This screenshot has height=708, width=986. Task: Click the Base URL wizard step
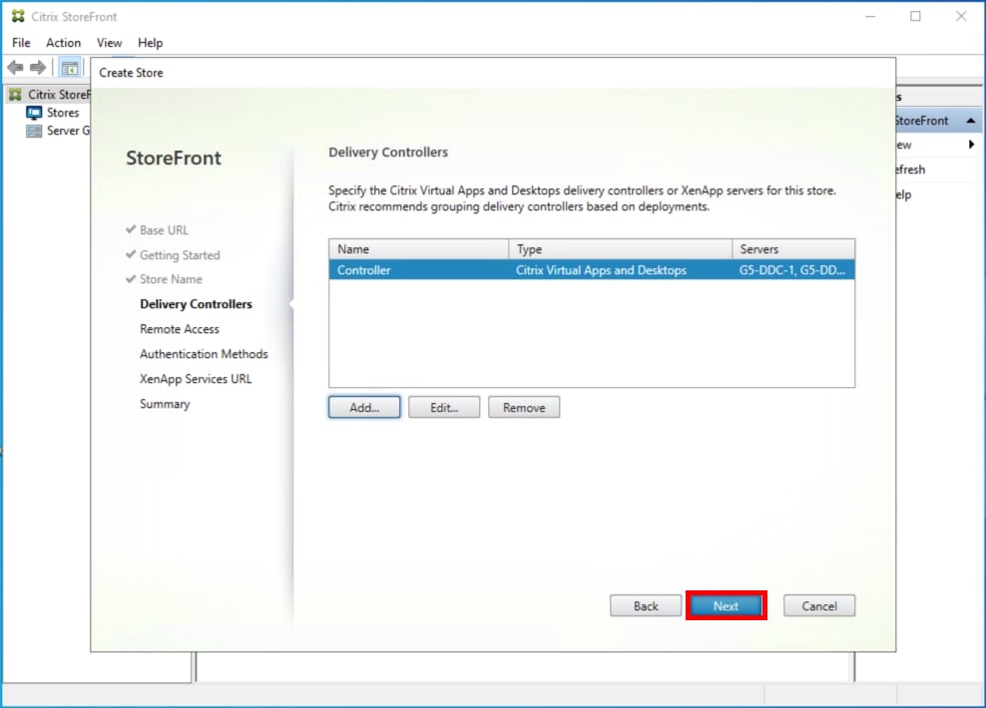[164, 230]
